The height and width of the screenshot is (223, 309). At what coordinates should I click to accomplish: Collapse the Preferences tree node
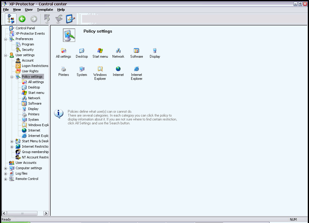[x=5, y=39]
